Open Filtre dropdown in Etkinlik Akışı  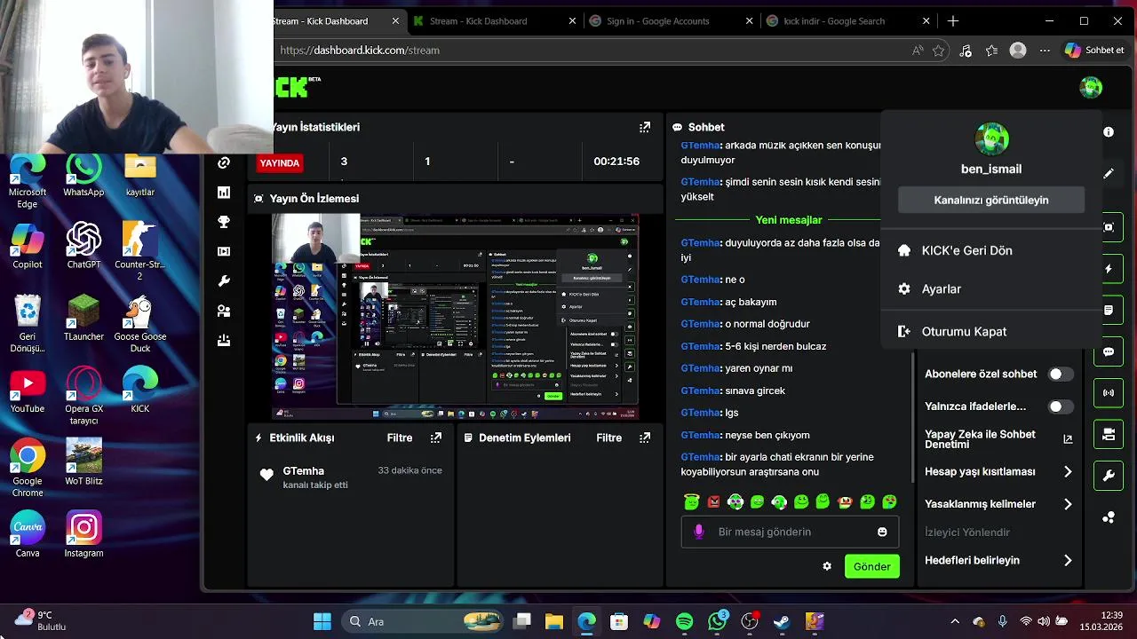coord(400,438)
